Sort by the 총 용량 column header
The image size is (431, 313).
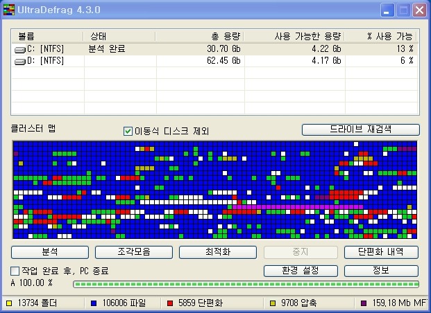pos(200,36)
